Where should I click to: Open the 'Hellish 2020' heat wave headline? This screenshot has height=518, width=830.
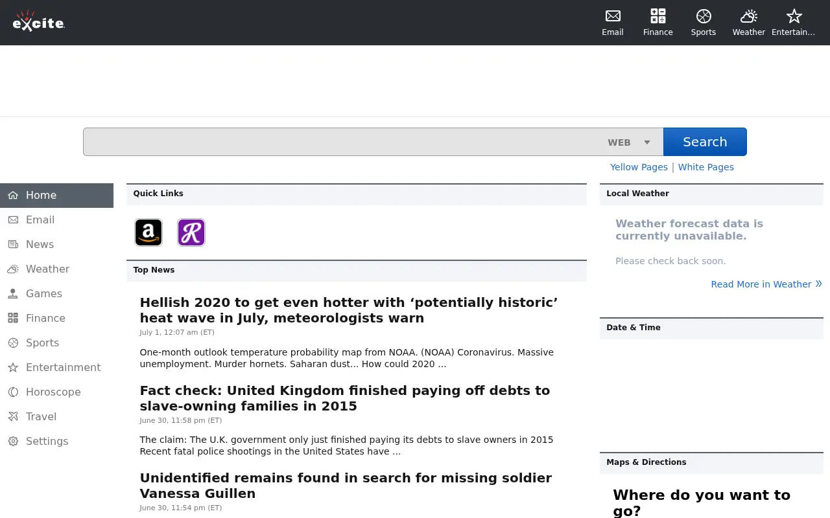[x=349, y=310]
